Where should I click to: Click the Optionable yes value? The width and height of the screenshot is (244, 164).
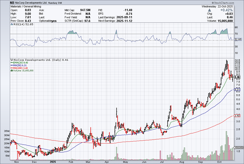click(54, 21)
